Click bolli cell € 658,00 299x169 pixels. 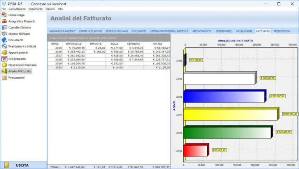point(114,60)
